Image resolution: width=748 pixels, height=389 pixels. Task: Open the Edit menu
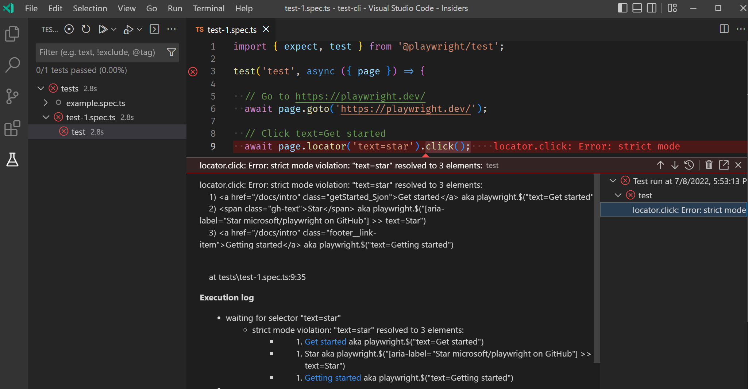[x=55, y=8]
